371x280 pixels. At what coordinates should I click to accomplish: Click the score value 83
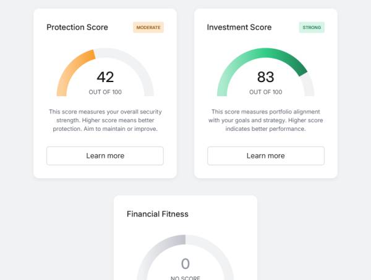coord(265,77)
